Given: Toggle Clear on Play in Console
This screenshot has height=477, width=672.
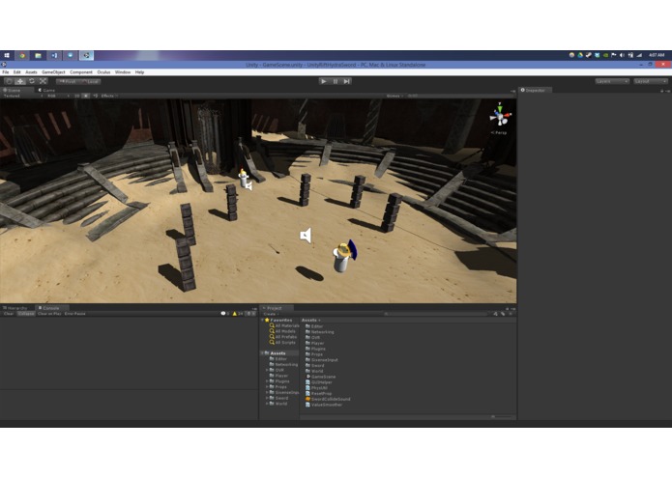Looking at the screenshot, I should [49, 314].
